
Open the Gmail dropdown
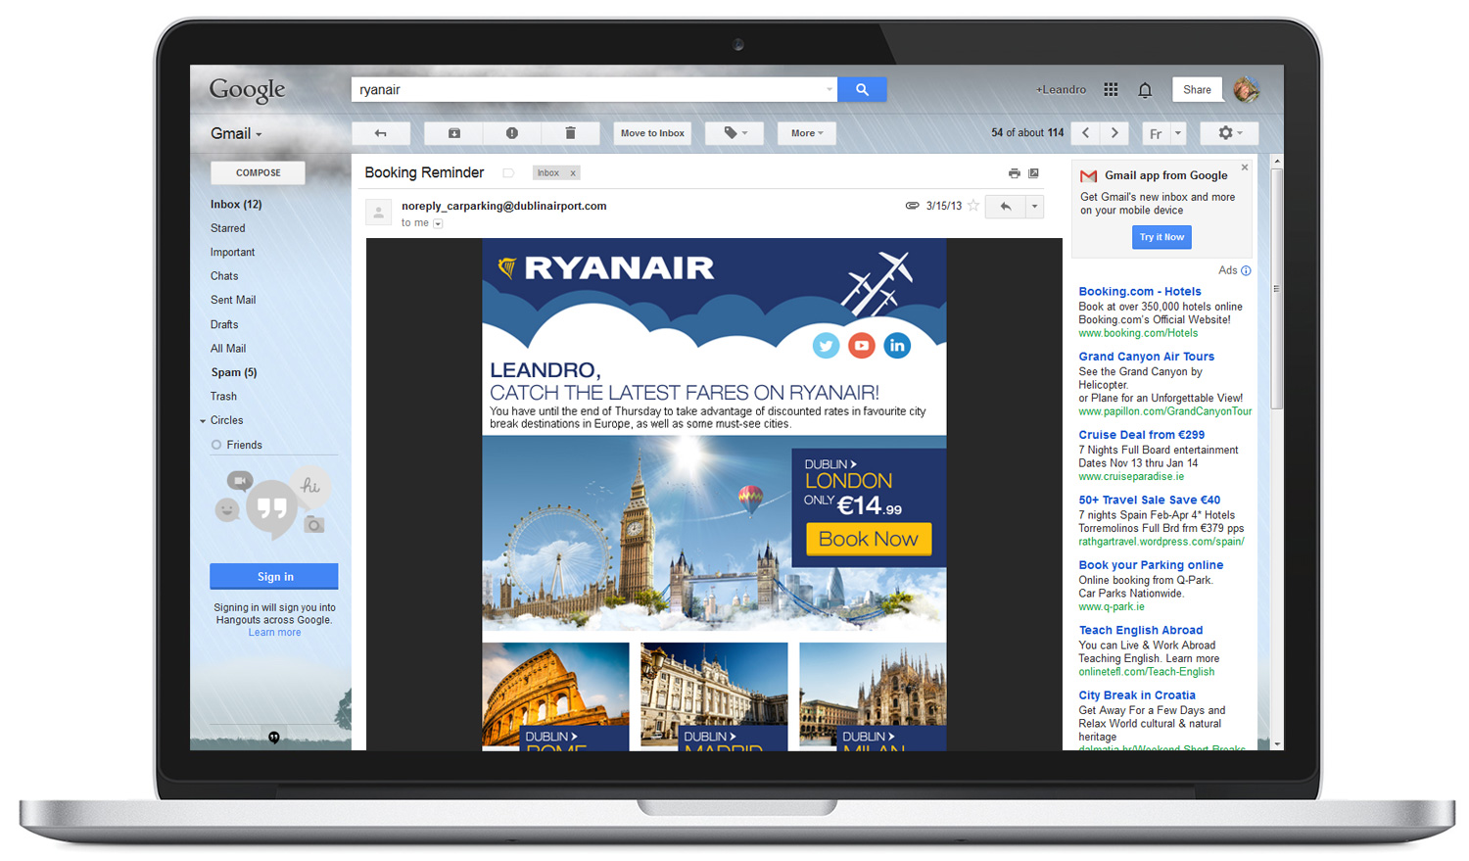click(236, 133)
